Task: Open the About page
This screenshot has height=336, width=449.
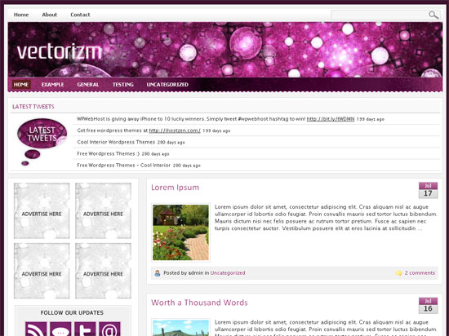Action: pos(50,15)
